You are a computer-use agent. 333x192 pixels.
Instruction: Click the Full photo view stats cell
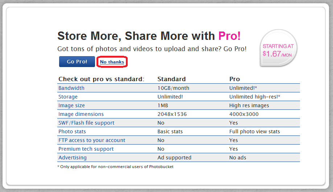(x=254, y=132)
